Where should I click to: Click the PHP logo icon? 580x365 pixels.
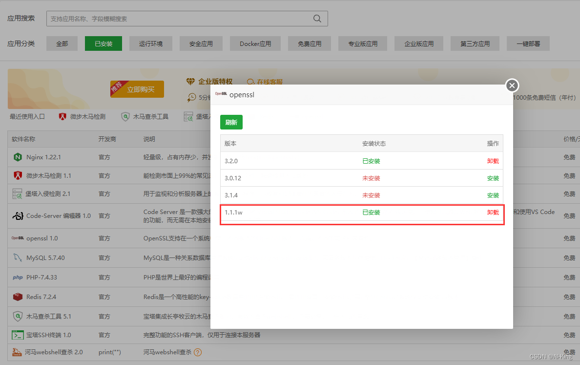pyautogui.click(x=18, y=277)
